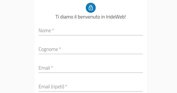This screenshot has width=177, height=93.
Task: Click the 'Email (ripeti) *' label text
Action: (53, 87)
